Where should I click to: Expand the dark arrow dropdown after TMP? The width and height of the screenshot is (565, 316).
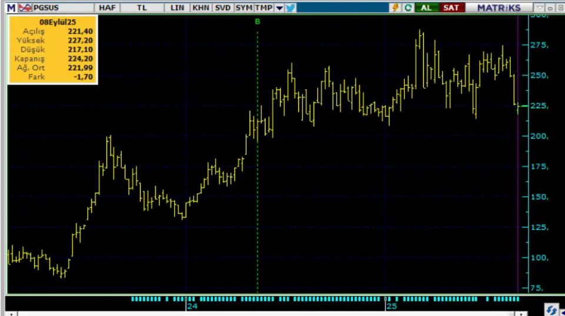tap(280, 8)
